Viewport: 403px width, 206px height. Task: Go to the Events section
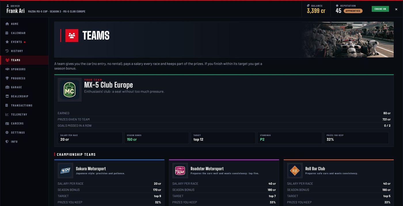click(24, 42)
